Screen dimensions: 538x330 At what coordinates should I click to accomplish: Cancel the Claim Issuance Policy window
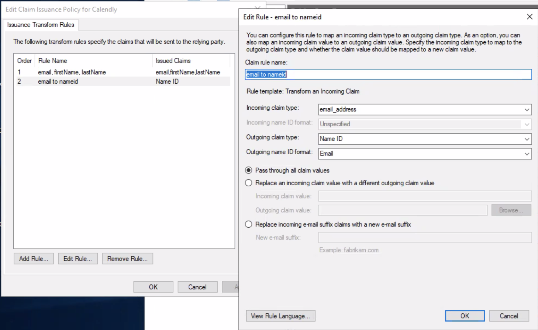tap(197, 287)
